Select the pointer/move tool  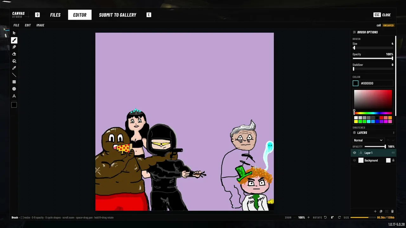pos(14,33)
